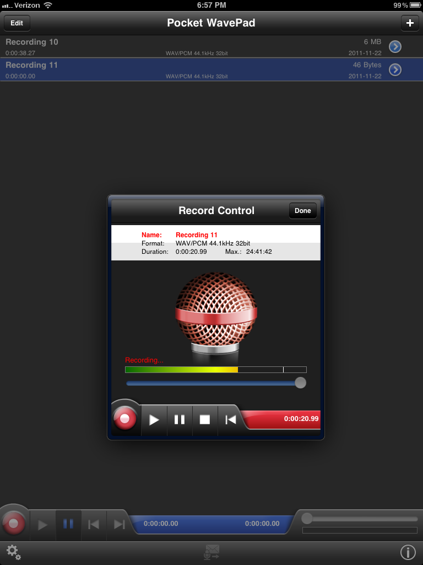Pause the current recording in dialog
Viewport: 423px width, 565px height.
pyautogui.click(x=180, y=419)
